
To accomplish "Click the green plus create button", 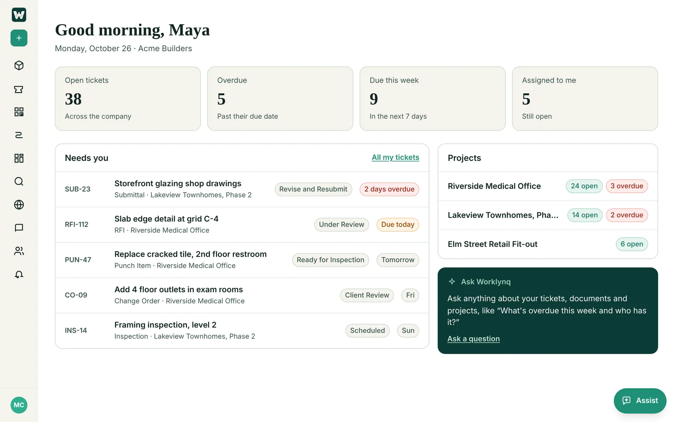I will [19, 38].
